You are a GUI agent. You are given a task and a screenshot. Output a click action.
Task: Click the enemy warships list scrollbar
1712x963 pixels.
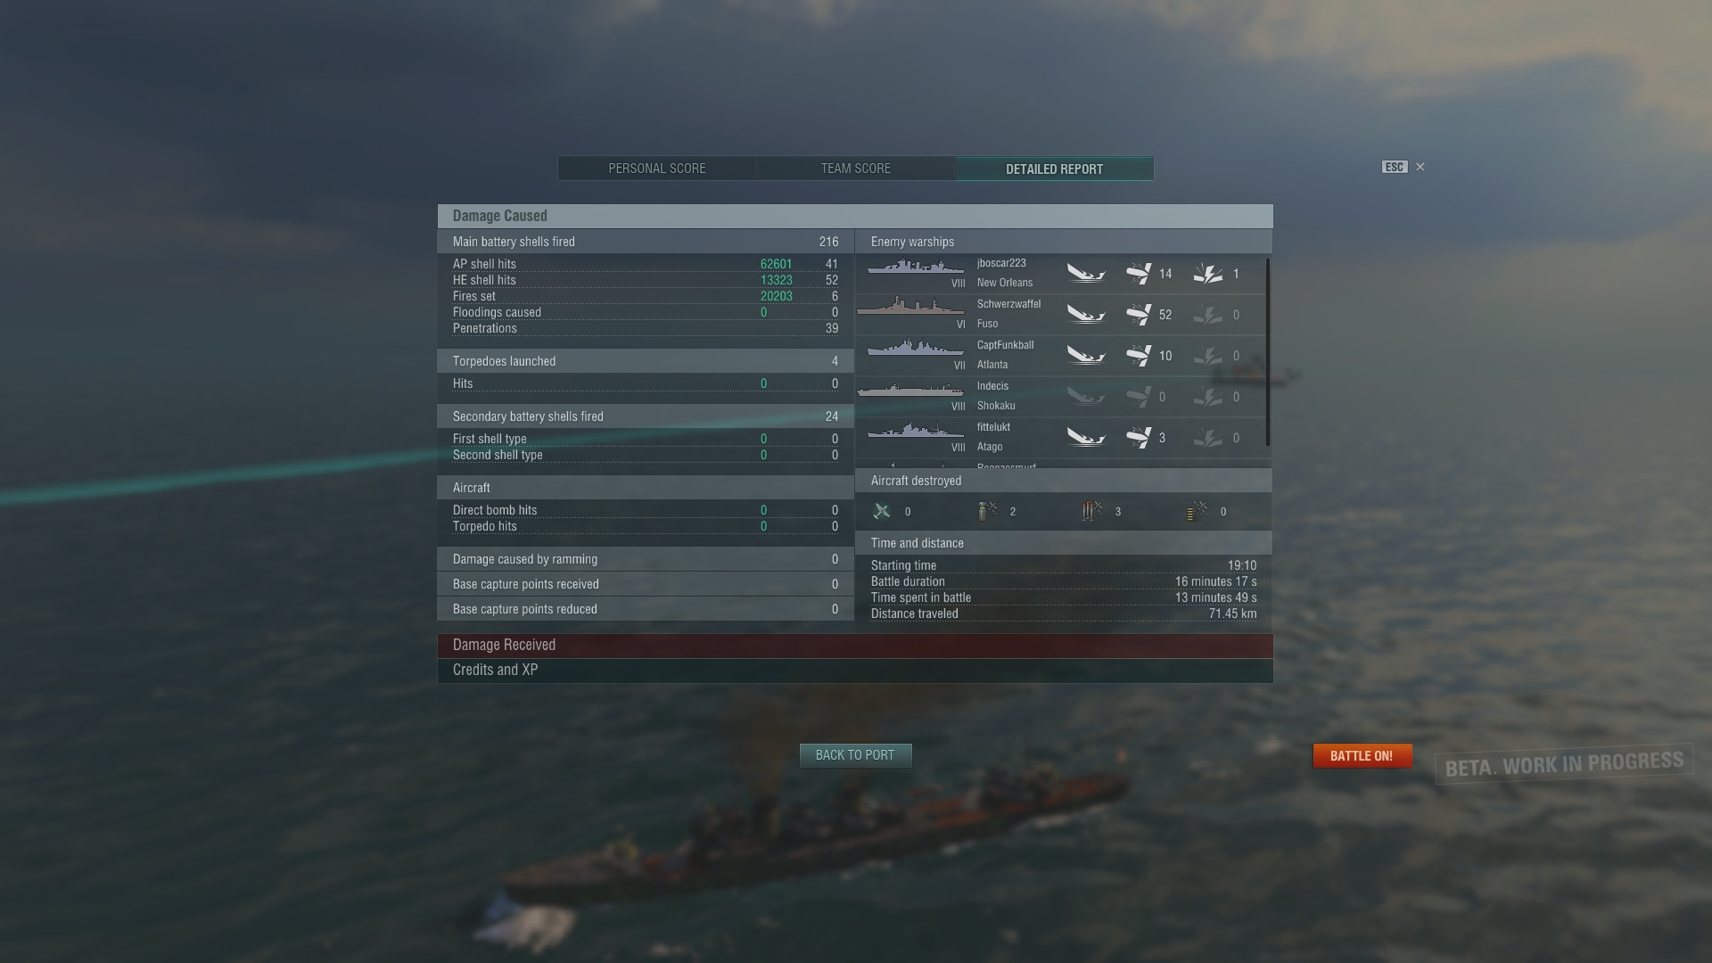(1267, 352)
